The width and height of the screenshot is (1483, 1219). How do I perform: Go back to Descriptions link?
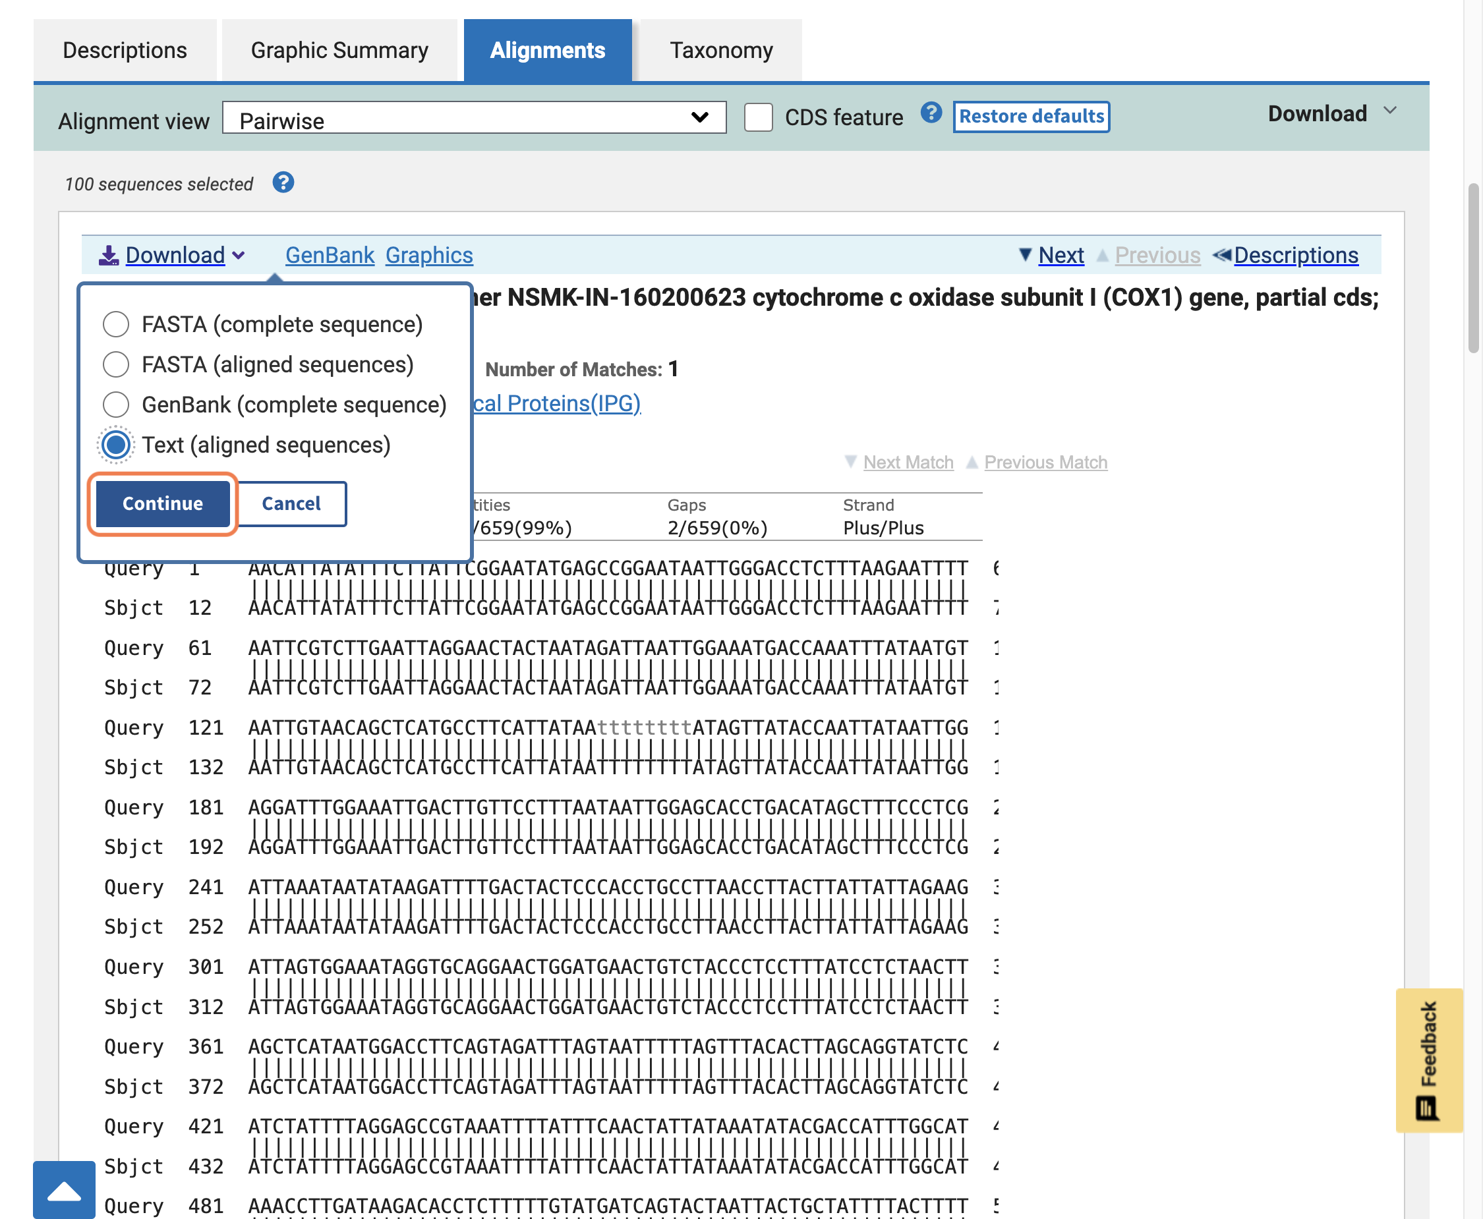point(1296,255)
